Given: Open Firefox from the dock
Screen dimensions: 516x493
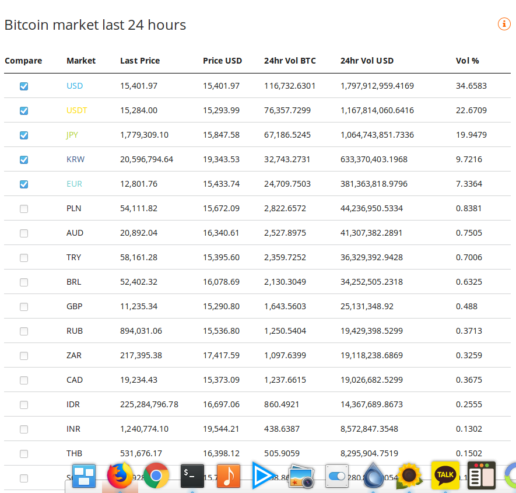Looking at the screenshot, I should tap(120, 475).
